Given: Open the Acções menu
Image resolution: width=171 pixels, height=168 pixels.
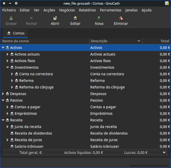Looking at the screenshot, I should click(49, 10).
